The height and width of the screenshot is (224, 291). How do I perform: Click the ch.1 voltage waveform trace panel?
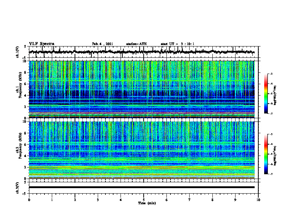point(144,52)
